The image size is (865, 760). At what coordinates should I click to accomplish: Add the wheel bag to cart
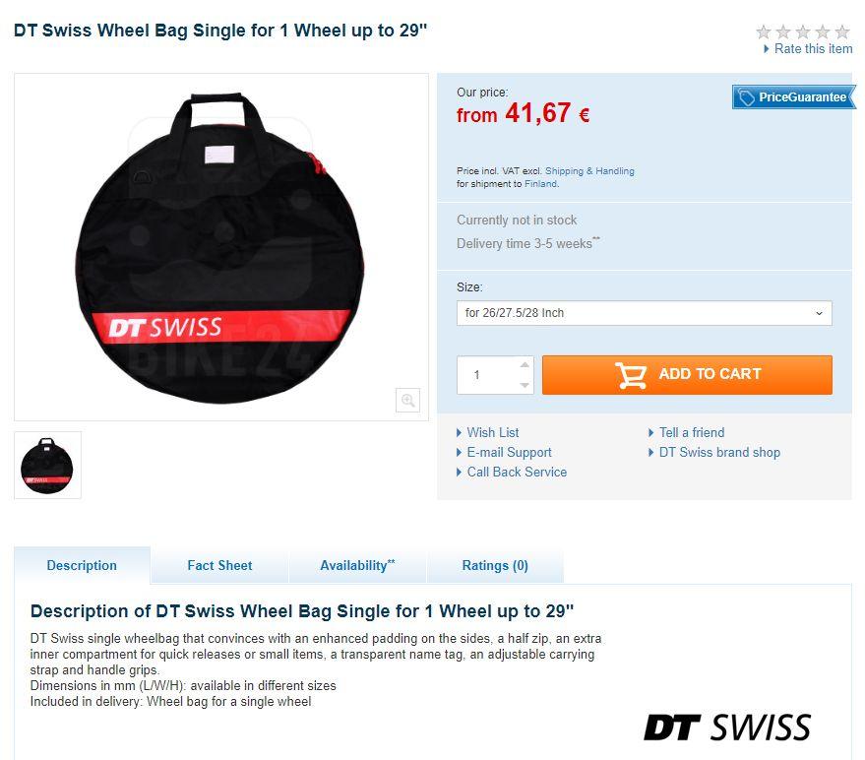click(687, 375)
